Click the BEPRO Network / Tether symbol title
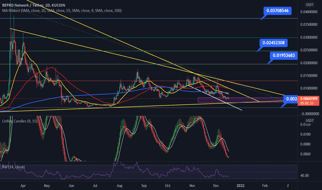The width and height of the screenshot is (322, 190). click(34, 5)
